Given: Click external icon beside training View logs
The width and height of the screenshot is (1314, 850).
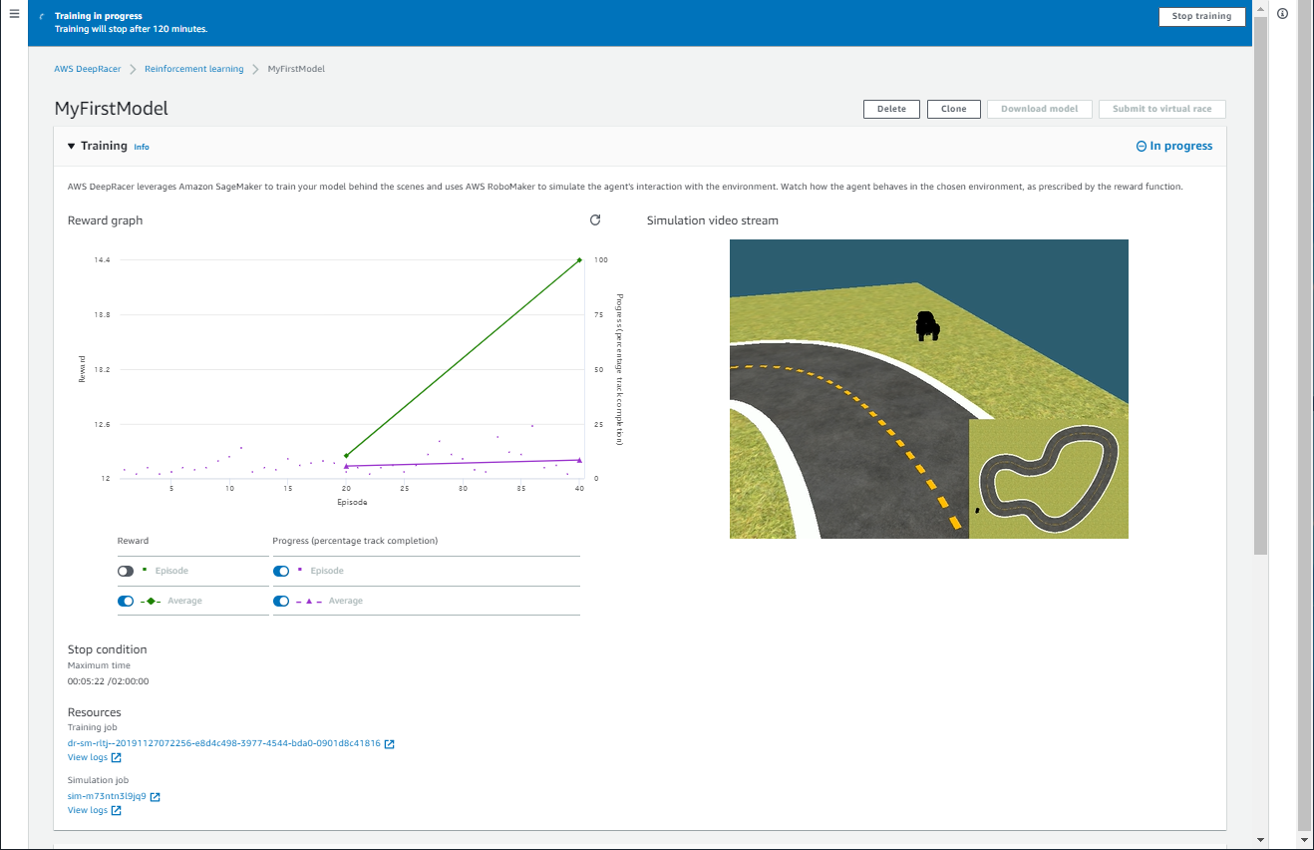Looking at the screenshot, I should (117, 758).
